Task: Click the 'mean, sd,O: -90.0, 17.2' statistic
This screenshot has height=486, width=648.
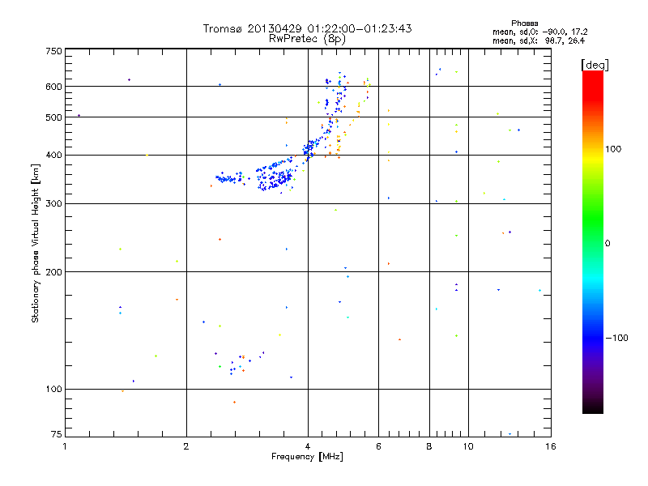Action: [x=539, y=32]
